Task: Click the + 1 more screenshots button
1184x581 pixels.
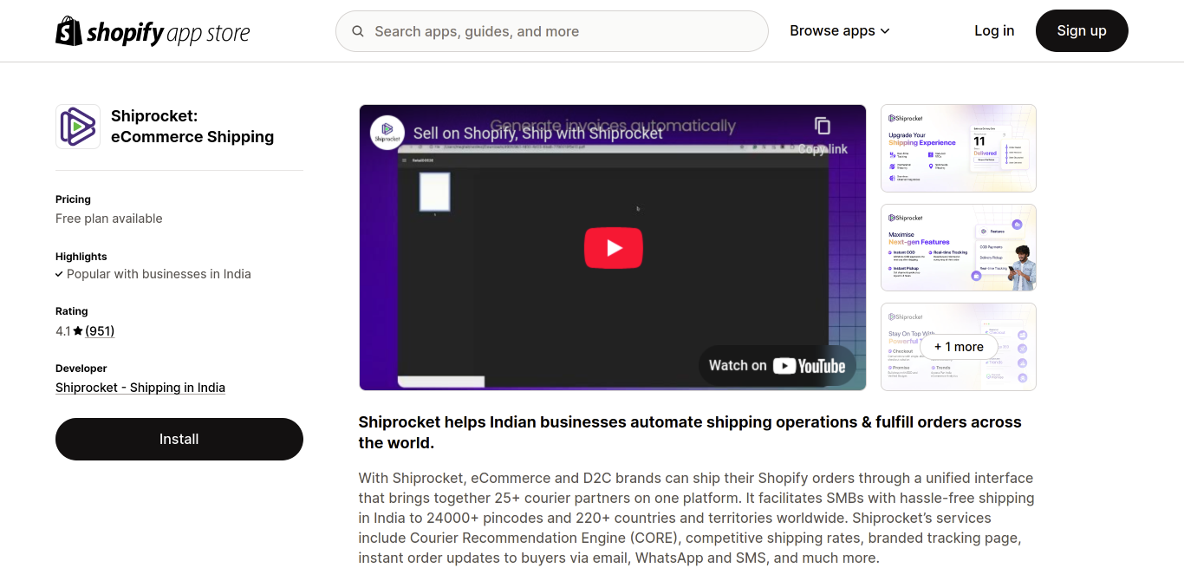Action: coord(959,347)
